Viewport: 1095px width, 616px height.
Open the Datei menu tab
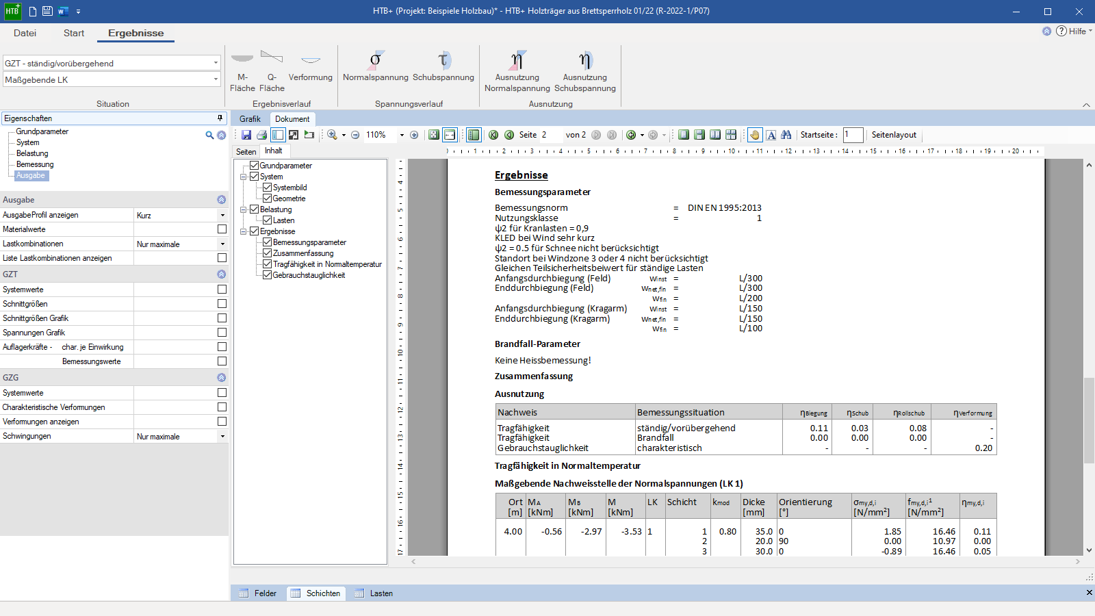point(25,33)
